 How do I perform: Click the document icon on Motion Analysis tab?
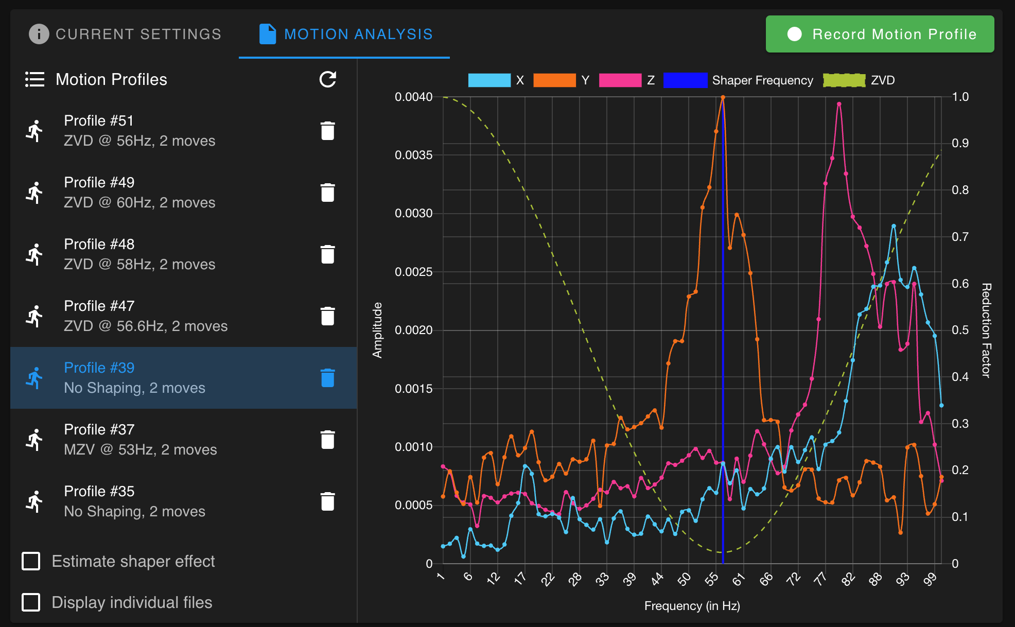point(268,34)
